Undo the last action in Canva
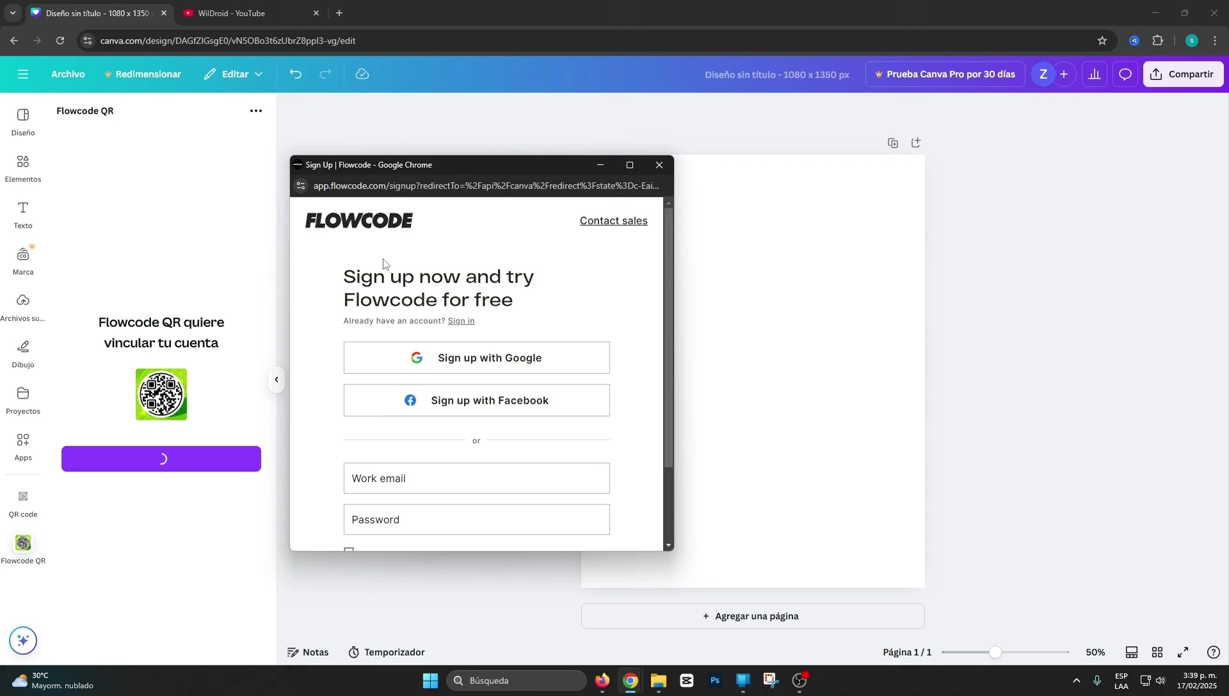Image resolution: width=1229 pixels, height=696 pixels. click(295, 74)
